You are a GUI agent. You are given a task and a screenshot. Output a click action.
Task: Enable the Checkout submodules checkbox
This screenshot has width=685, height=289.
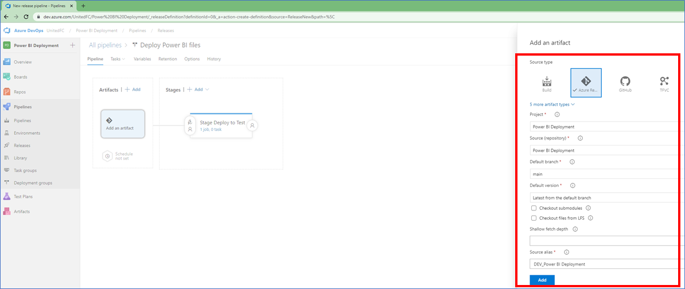(x=534, y=208)
